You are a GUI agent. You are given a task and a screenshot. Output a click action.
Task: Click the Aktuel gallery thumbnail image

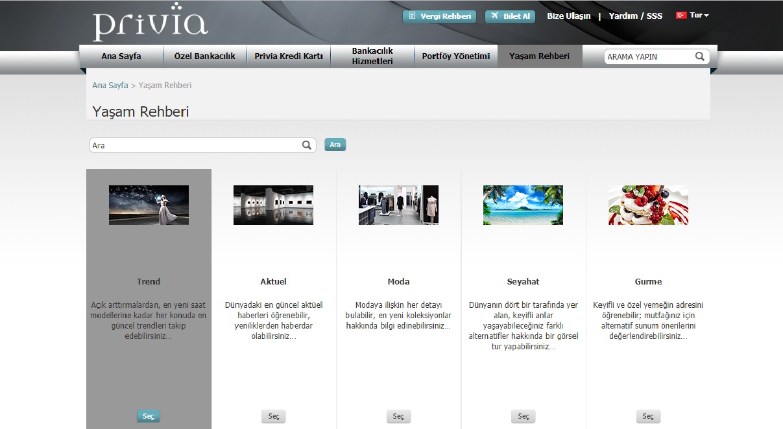pos(273,205)
